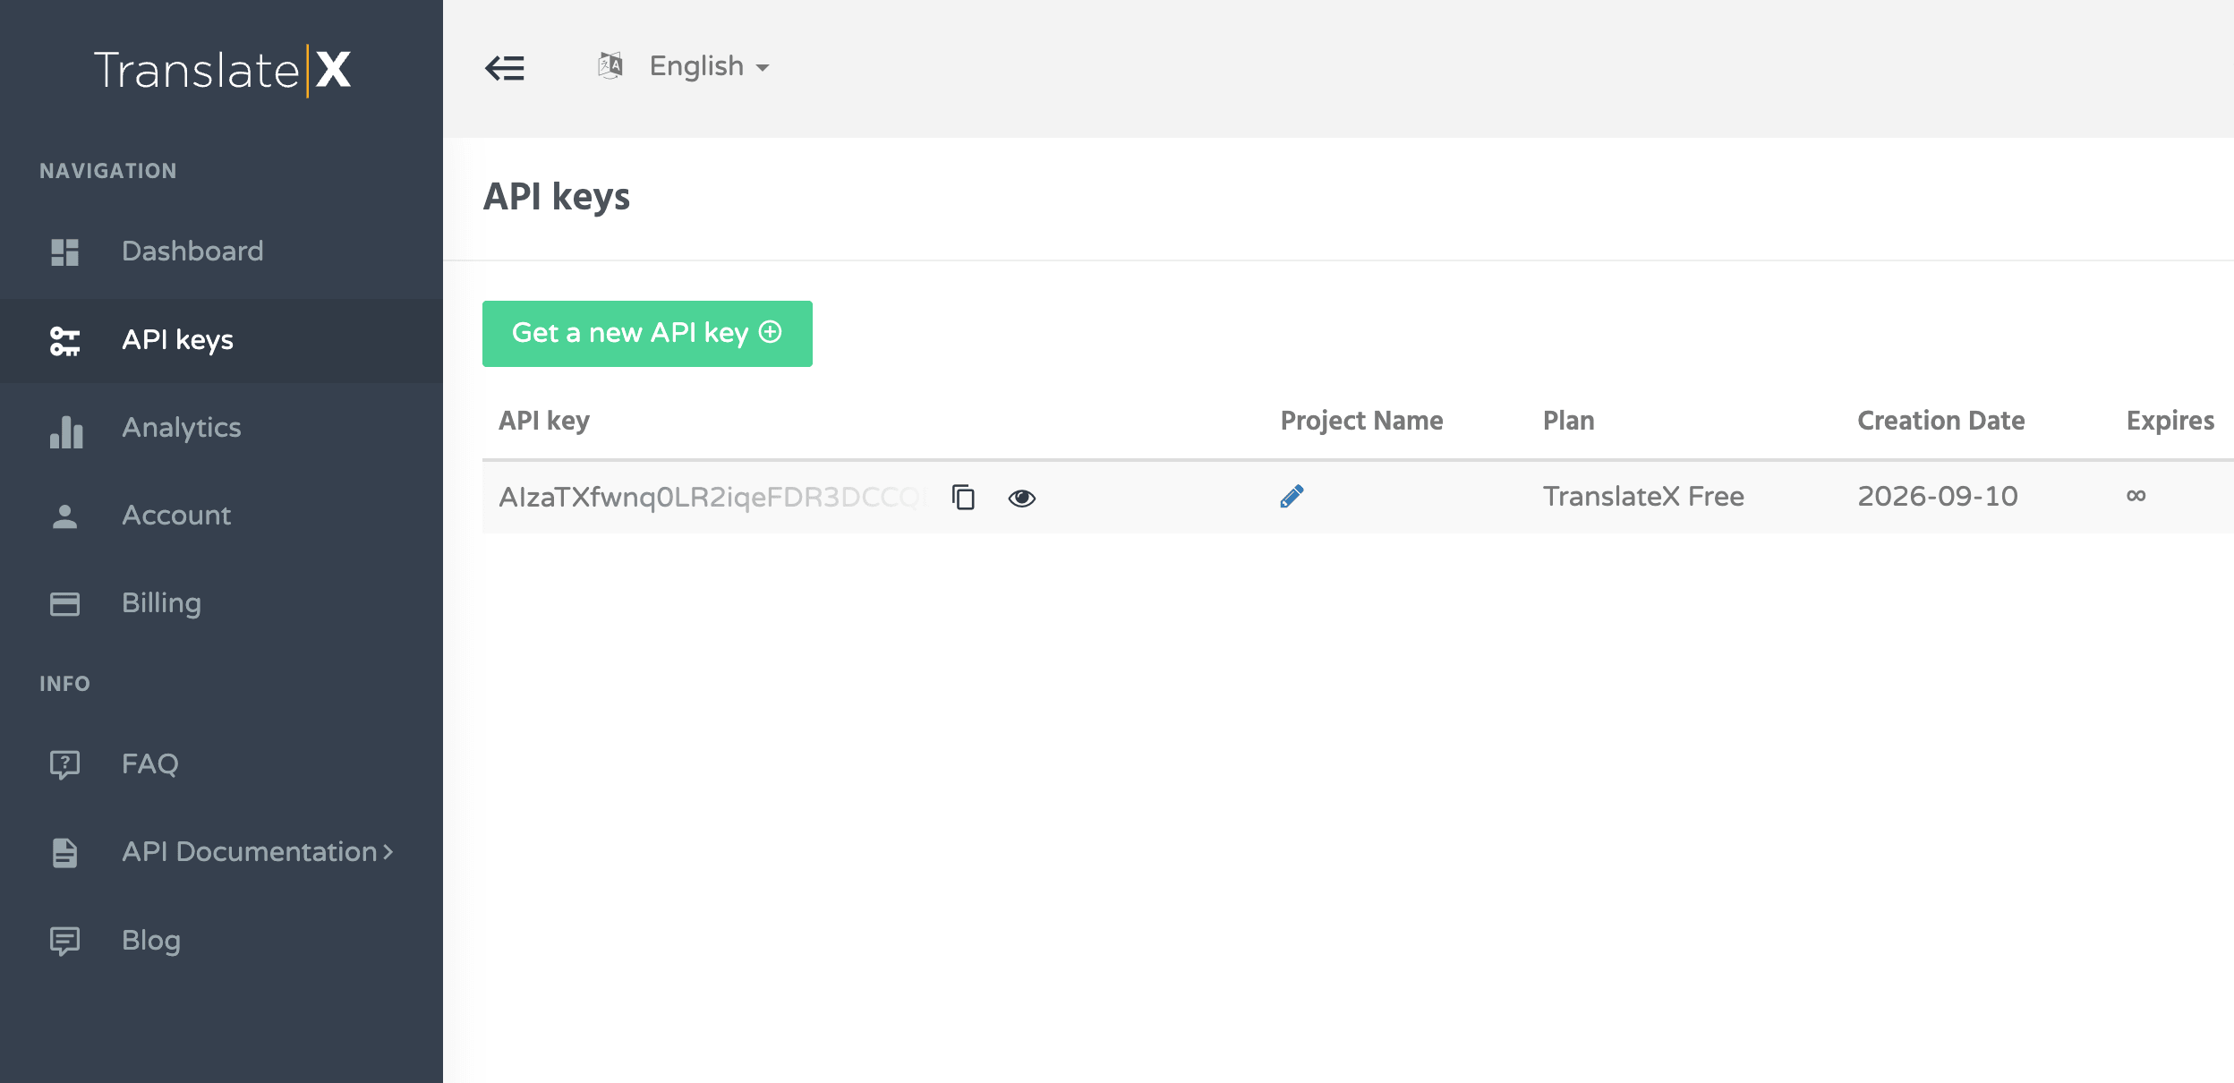Click the FAQ question bubble icon
Image resolution: width=2234 pixels, height=1083 pixels.
pyautogui.click(x=64, y=765)
